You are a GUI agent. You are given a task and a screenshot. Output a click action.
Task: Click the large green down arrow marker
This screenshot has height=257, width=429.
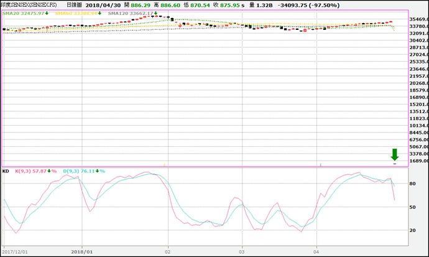tap(394, 155)
